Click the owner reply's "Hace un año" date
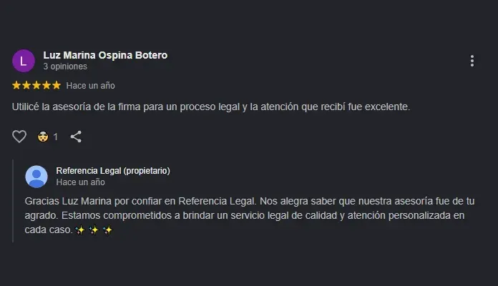 80,182
